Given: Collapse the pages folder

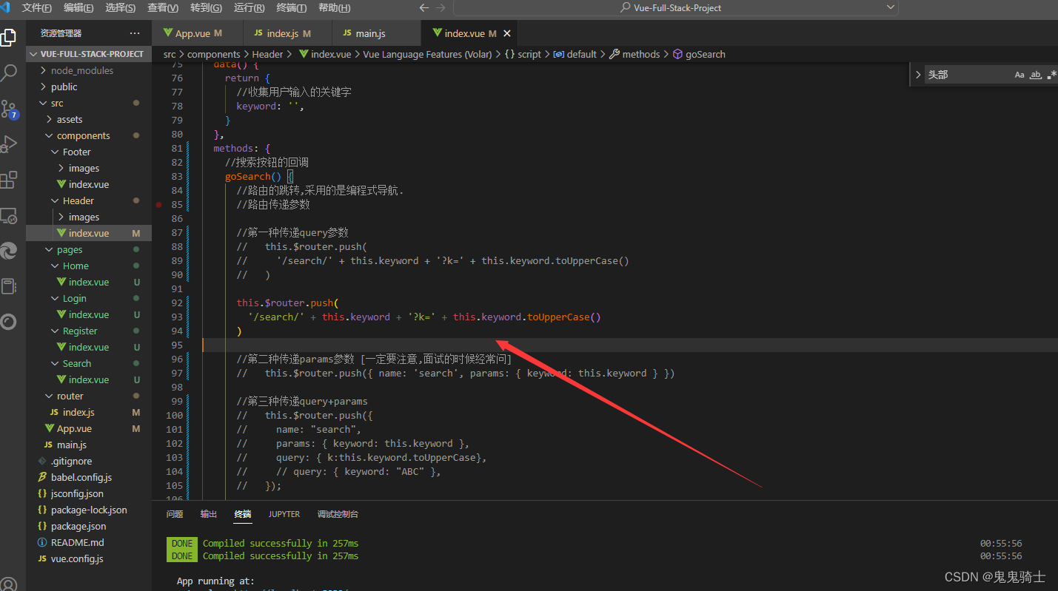Looking at the screenshot, I should [89, 249].
